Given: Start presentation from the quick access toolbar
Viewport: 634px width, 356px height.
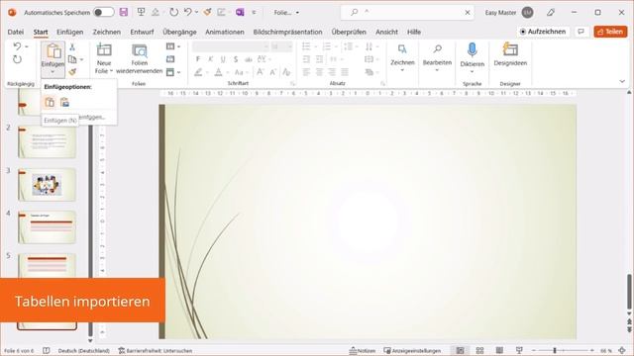Looking at the screenshot, I should tap(141, 12).
